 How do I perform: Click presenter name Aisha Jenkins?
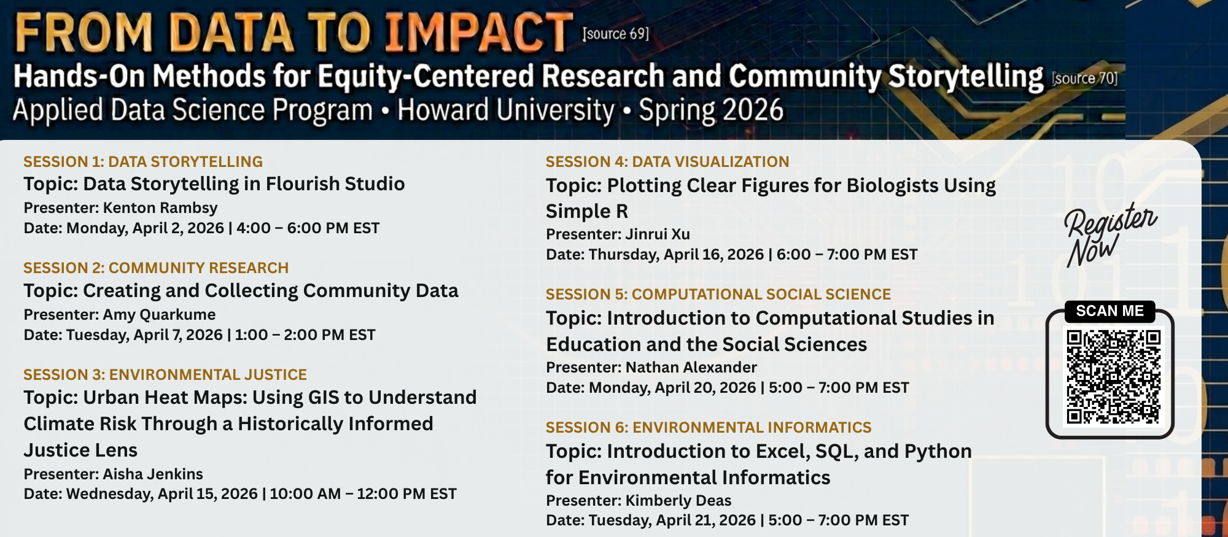[152, 474]
